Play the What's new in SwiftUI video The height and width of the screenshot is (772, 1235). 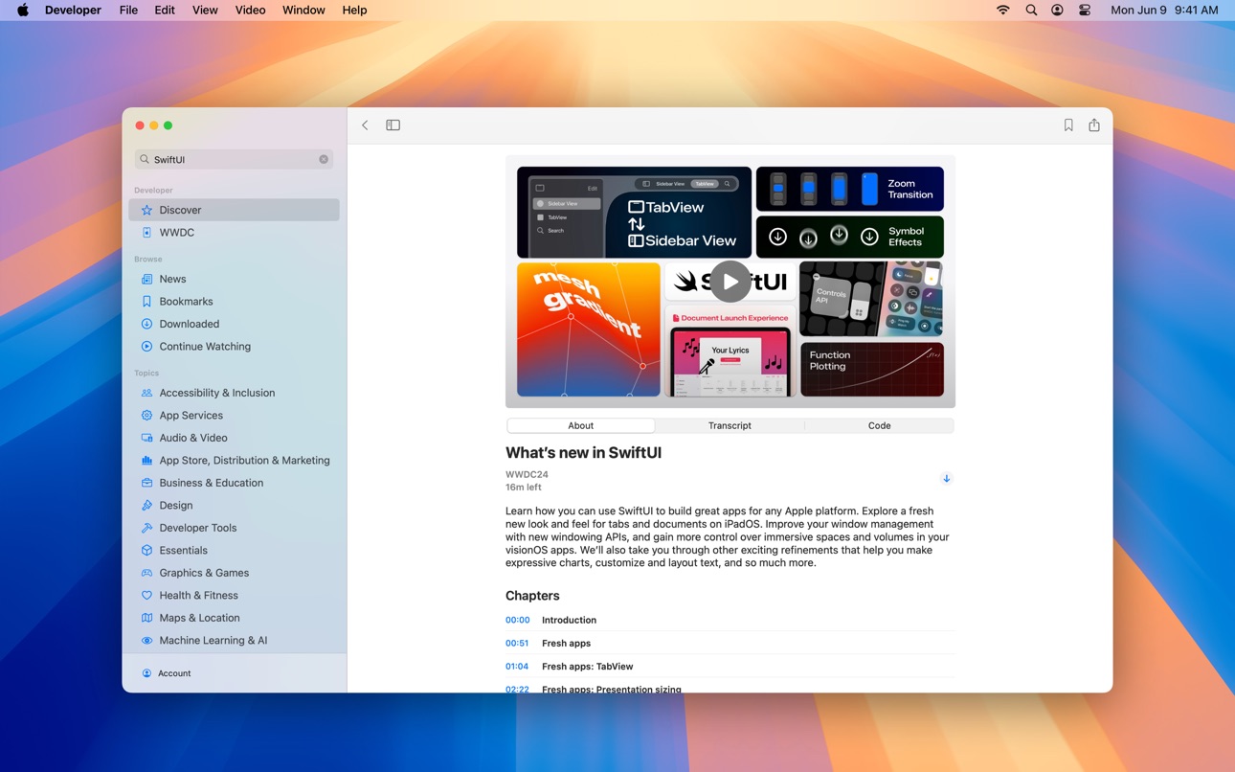(x=730, y=282)
